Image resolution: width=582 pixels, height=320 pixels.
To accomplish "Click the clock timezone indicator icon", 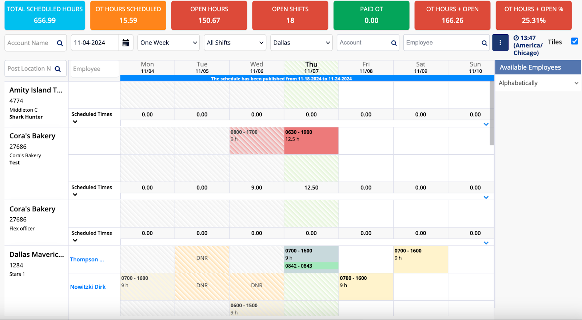I will click(x=516, y=38).
